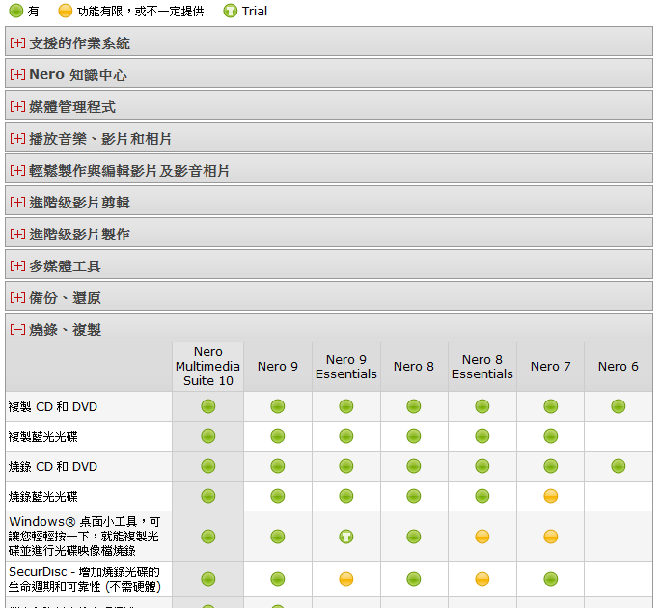The image size is (661, 608).
Task: Click the green 有 legend icon
Action: (x=16, y=11)
